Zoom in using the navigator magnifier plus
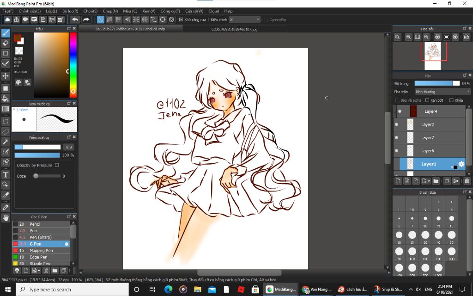473x296 pixels. pyautogui.click(x=408, y=37)
